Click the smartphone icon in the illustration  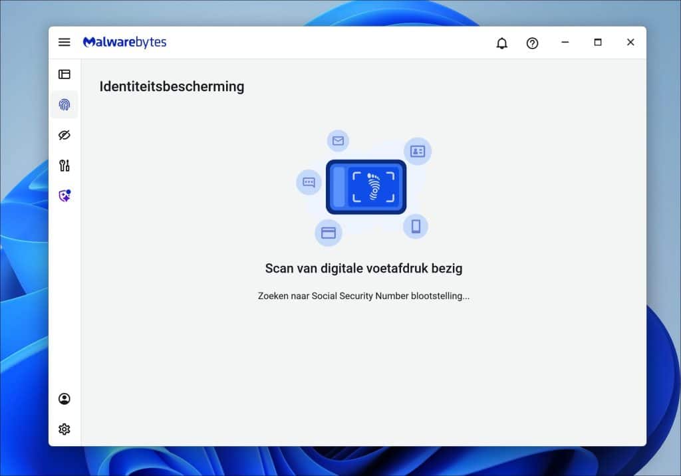click(x=417, y=227)
